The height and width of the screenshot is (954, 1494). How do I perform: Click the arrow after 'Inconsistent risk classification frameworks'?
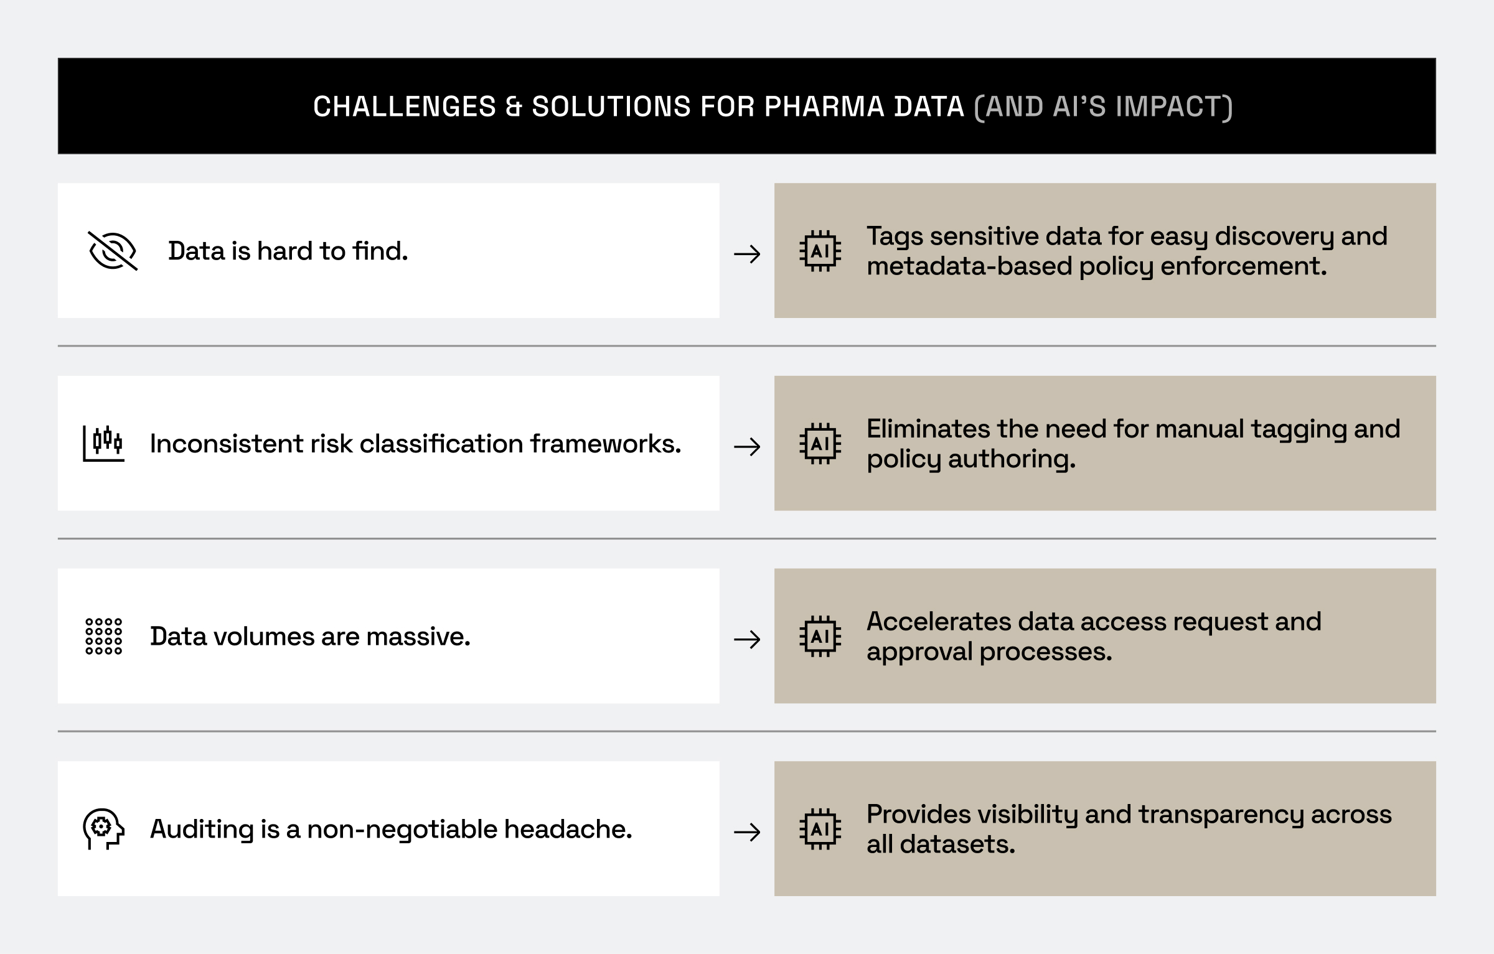(747, 446)
